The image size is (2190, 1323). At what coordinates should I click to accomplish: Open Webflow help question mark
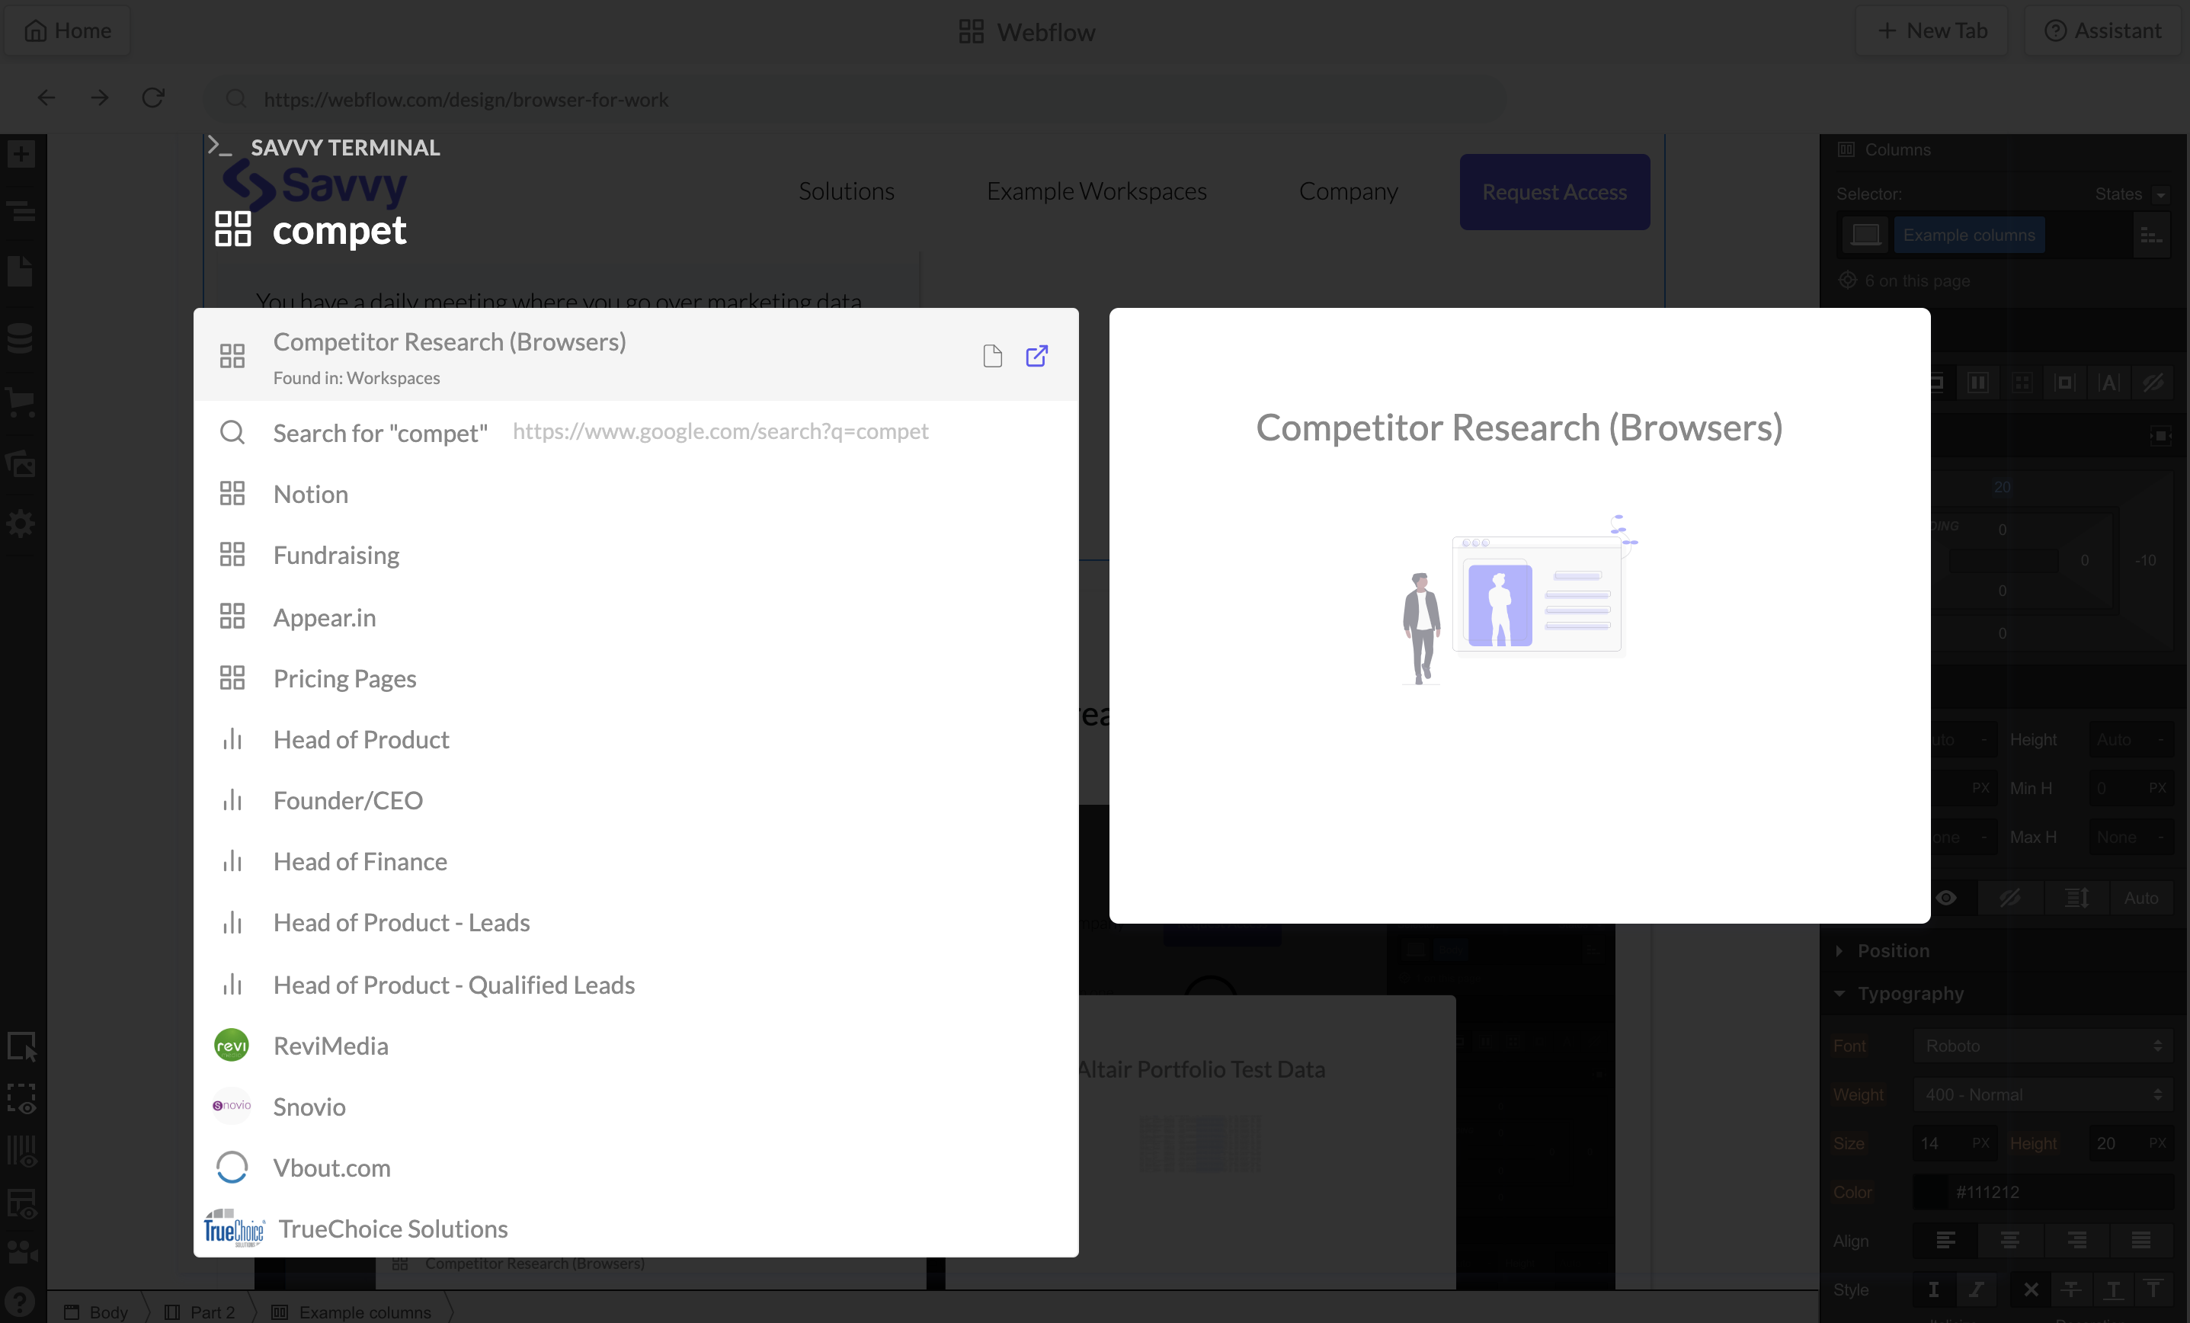coord(21,1302)
